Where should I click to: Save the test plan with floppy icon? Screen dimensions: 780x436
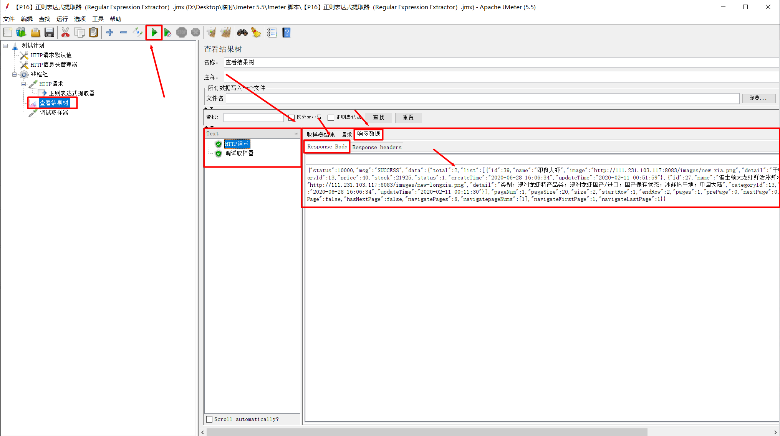tap(49, 33)
